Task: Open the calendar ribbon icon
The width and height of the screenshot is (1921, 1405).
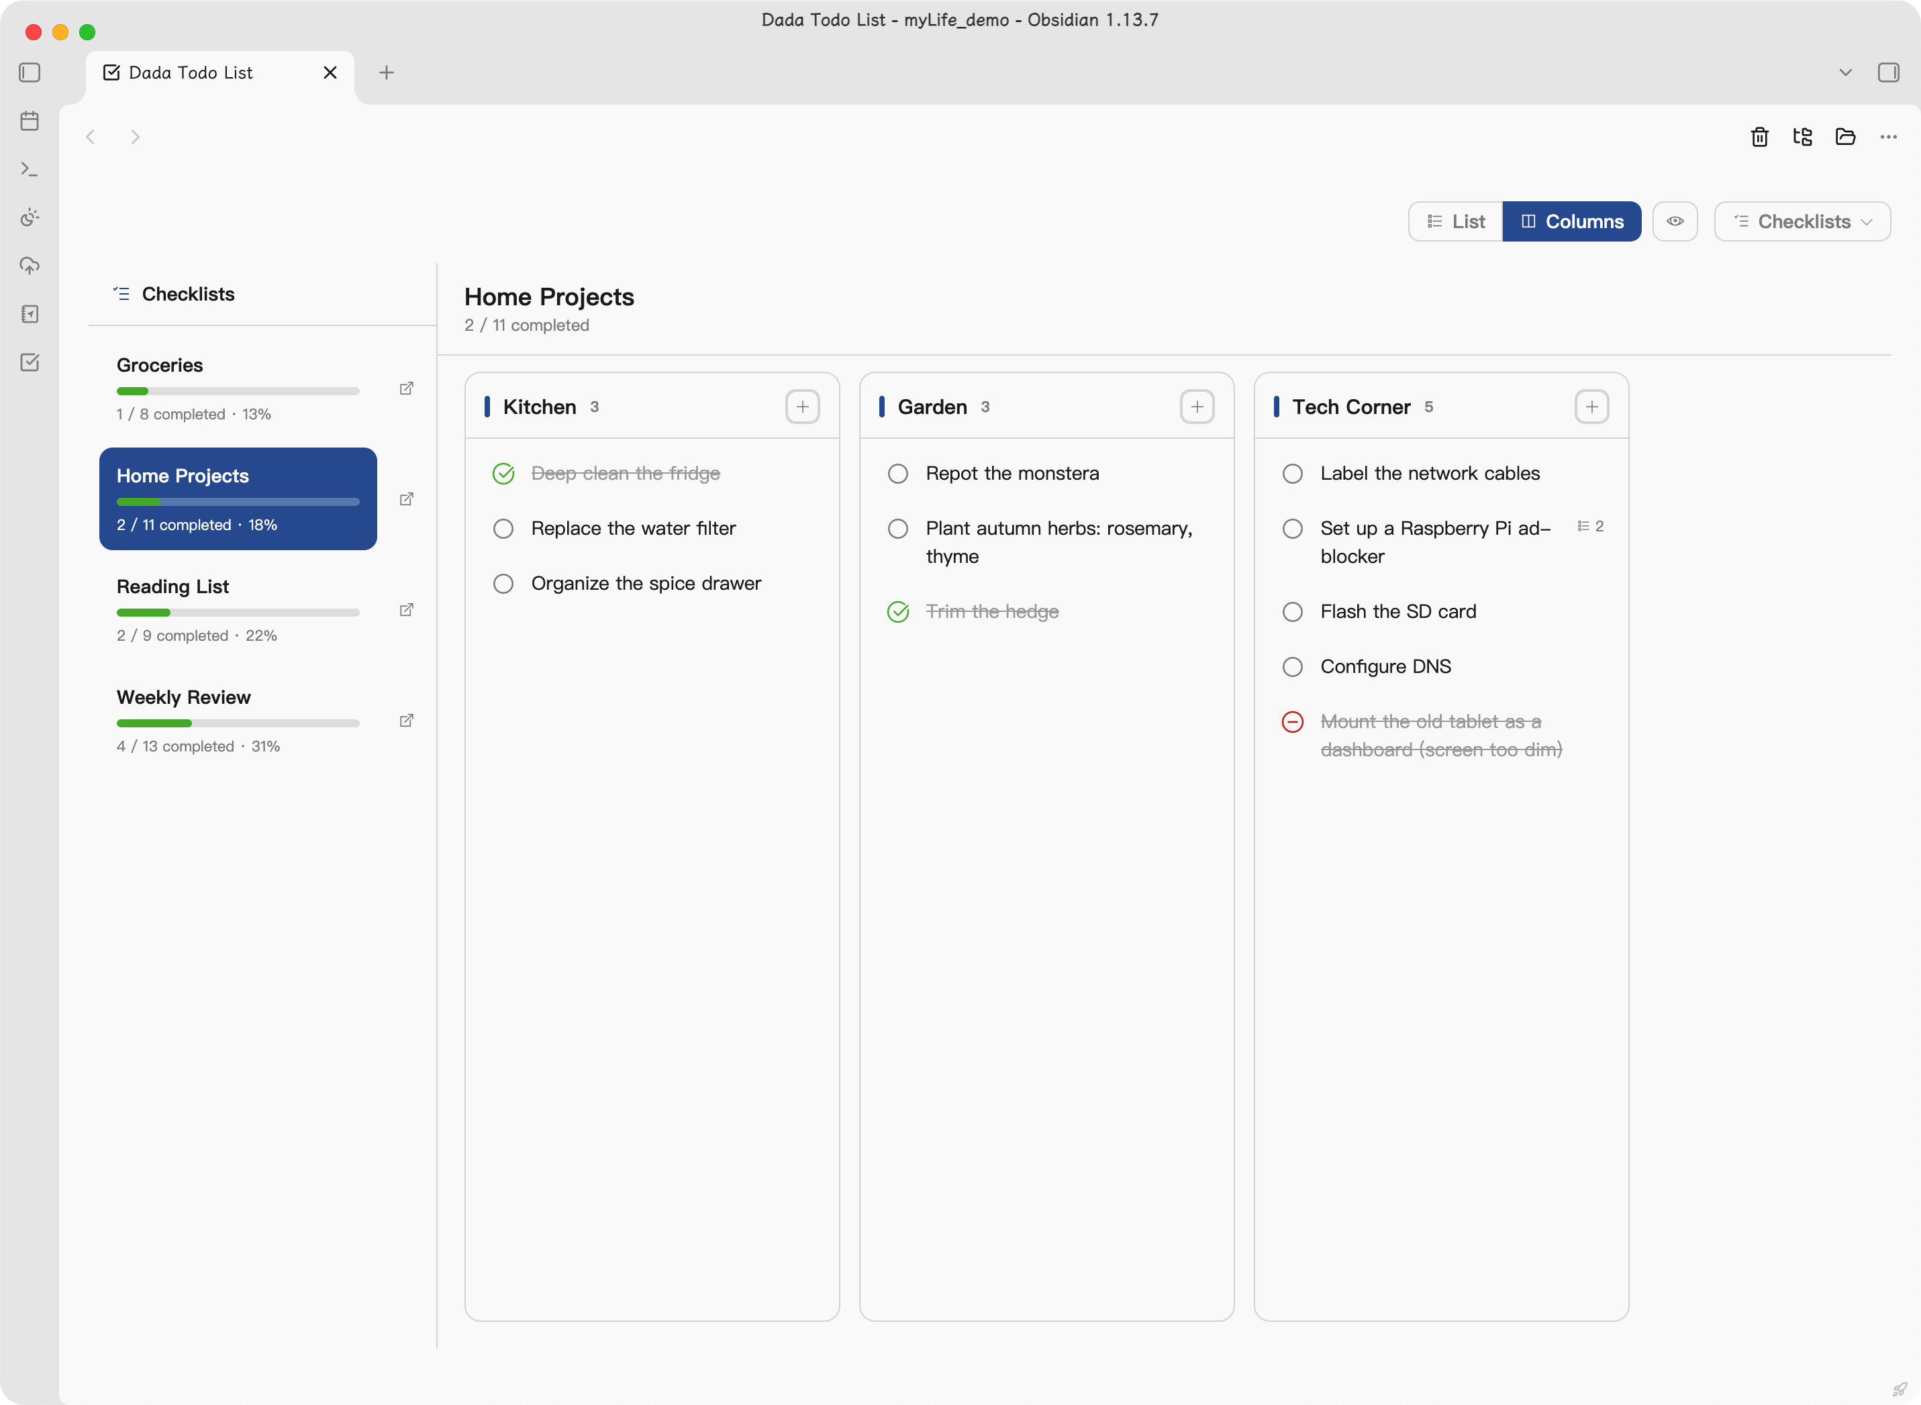Action: pyautogui.click(x=30, y=121)
